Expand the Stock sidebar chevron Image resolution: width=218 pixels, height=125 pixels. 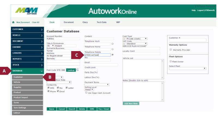41,65
